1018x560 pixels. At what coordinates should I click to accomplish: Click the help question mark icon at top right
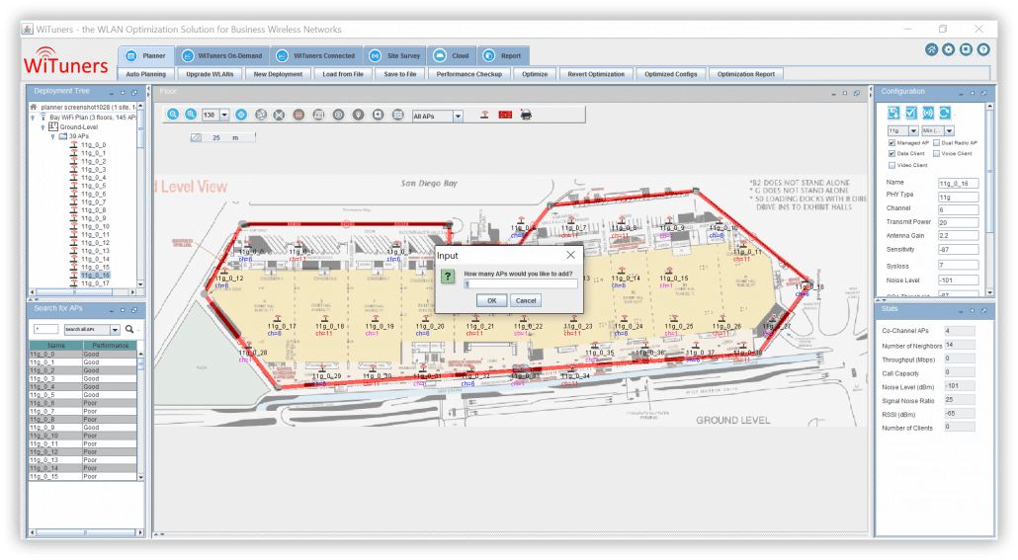tap(983, 50)
